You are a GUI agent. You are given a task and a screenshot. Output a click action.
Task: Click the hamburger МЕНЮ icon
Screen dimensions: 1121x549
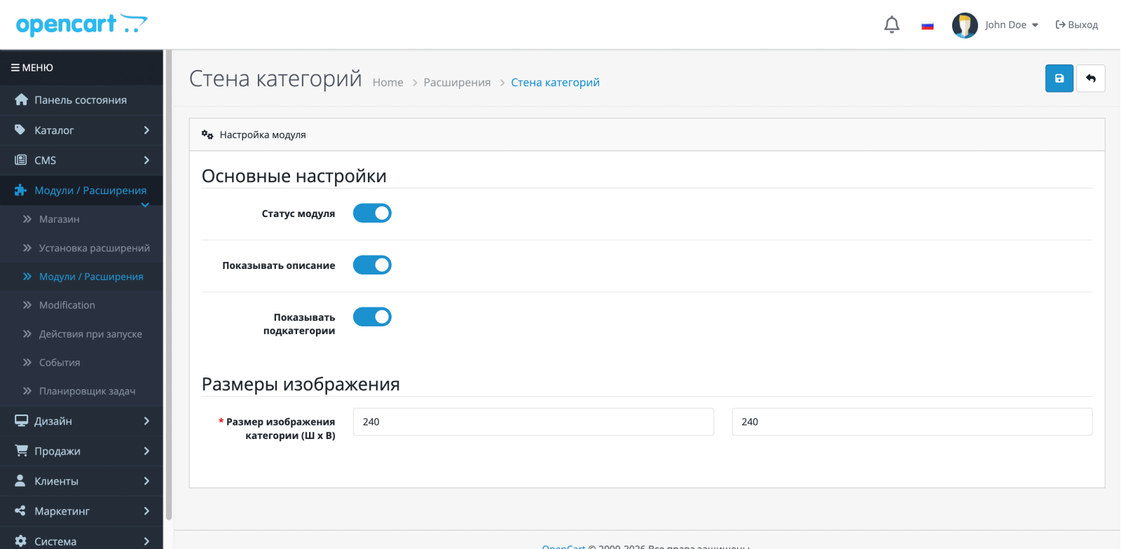click(15, 68)
